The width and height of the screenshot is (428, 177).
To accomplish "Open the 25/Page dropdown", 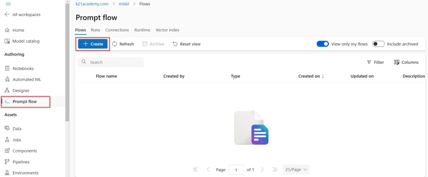I will click(x=296, y=169).
